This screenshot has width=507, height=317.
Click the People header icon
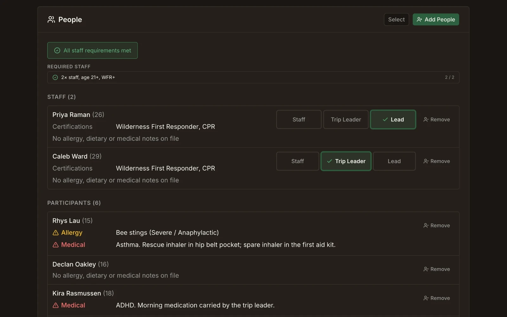(51, 20)
